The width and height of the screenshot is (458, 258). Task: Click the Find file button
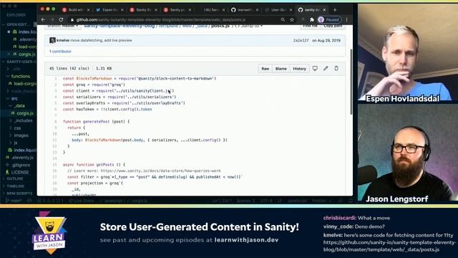(310, 26)
